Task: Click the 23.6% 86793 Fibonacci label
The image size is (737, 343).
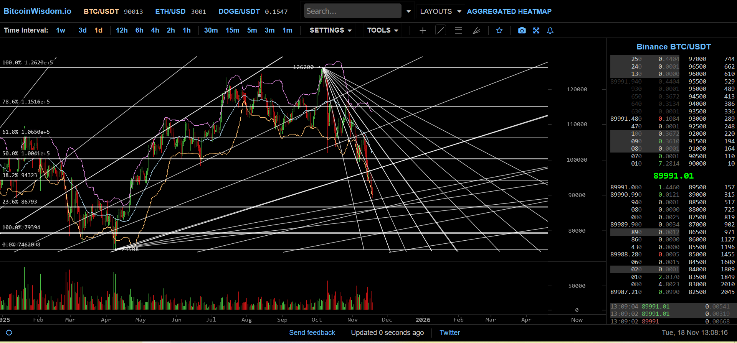Action: (20, 202)
